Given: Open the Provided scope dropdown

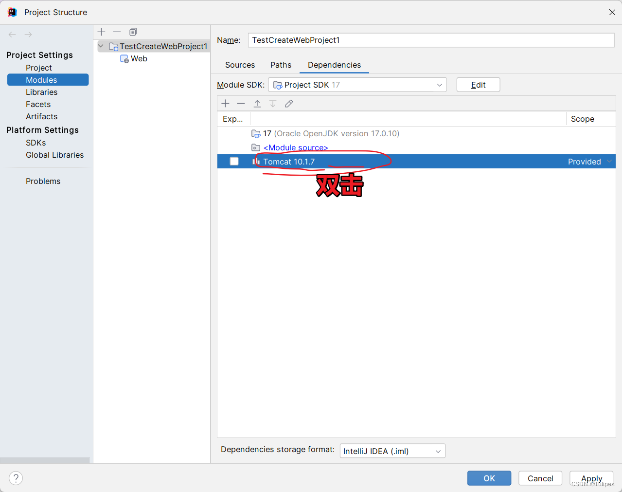Looking at the screenshot, I should pos(609,162).
